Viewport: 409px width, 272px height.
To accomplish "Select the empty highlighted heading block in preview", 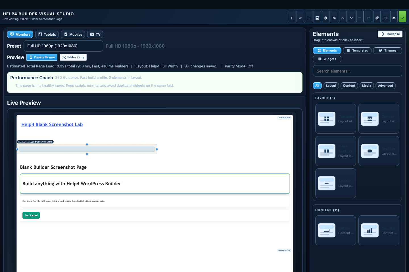I will click(87, 149).
